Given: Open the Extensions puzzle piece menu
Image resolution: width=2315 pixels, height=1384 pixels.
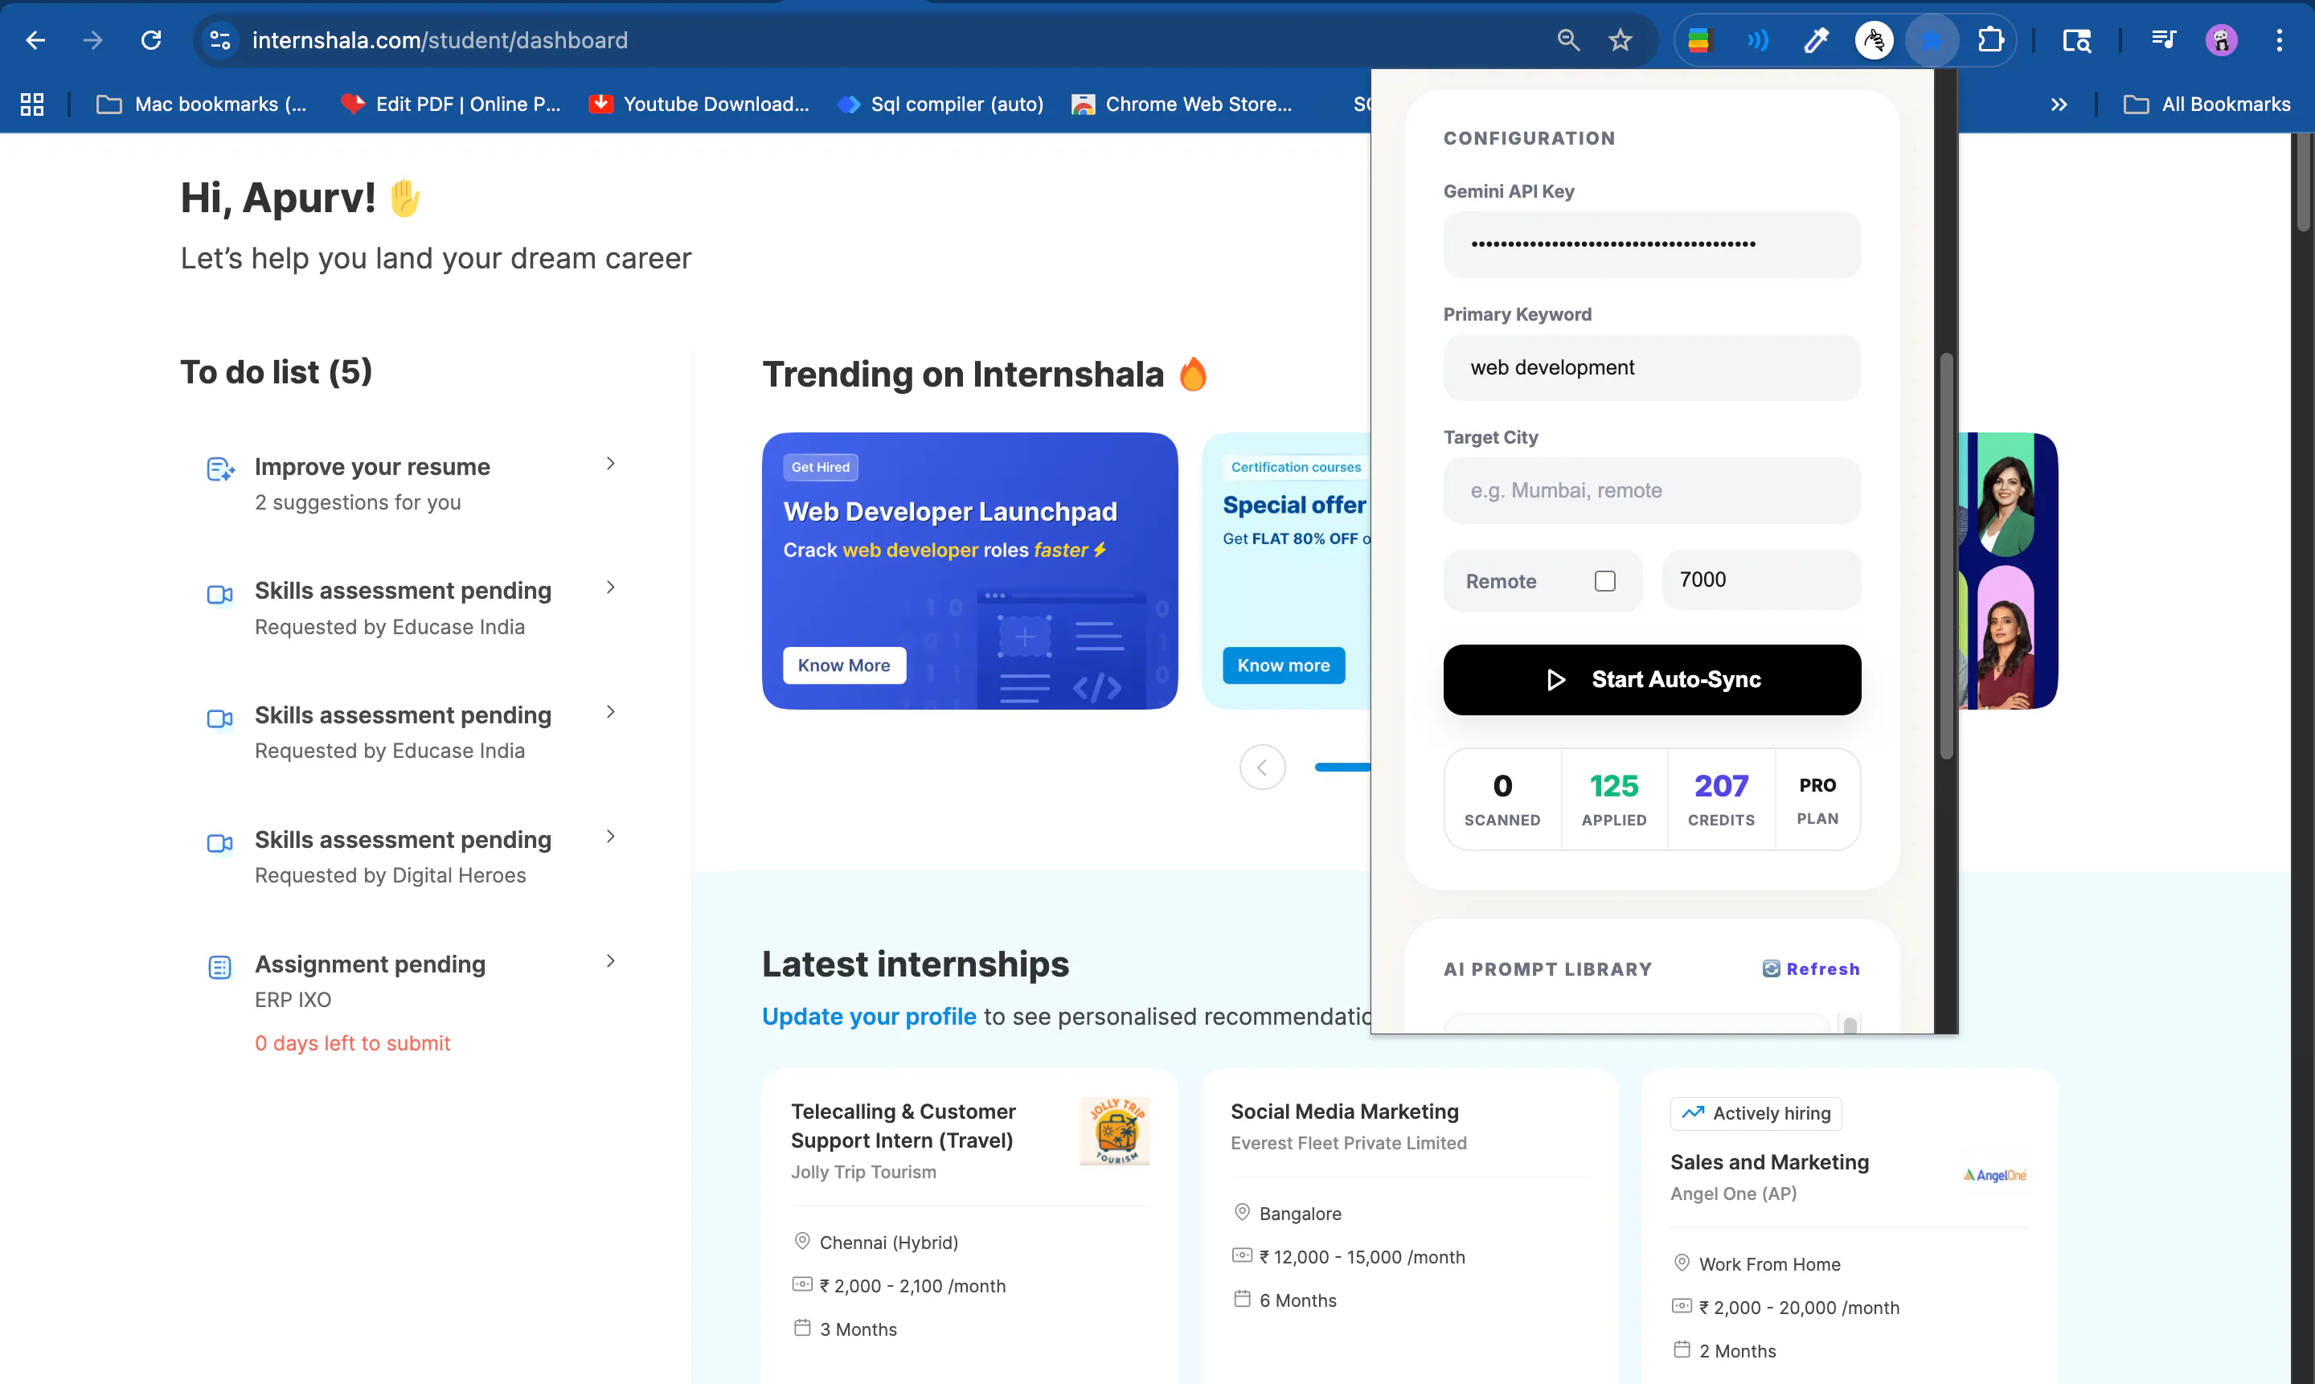Looking at the screenshot, I should pyautogui.click(x=1990, y=40).
